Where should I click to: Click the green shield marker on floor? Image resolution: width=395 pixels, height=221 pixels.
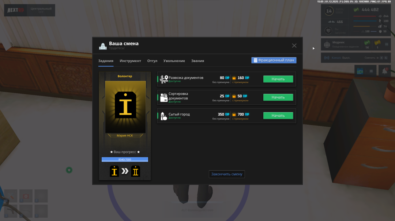pyautogui.click(x=69, y=170)
